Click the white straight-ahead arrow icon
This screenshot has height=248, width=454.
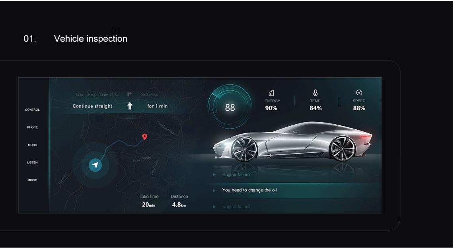pyautogui.click(x=130, y=106)
